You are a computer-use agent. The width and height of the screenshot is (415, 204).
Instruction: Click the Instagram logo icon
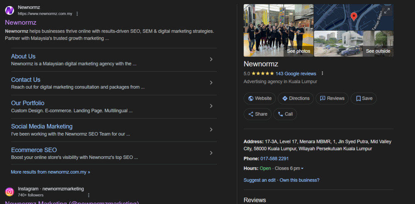click(x=10, y=192)
